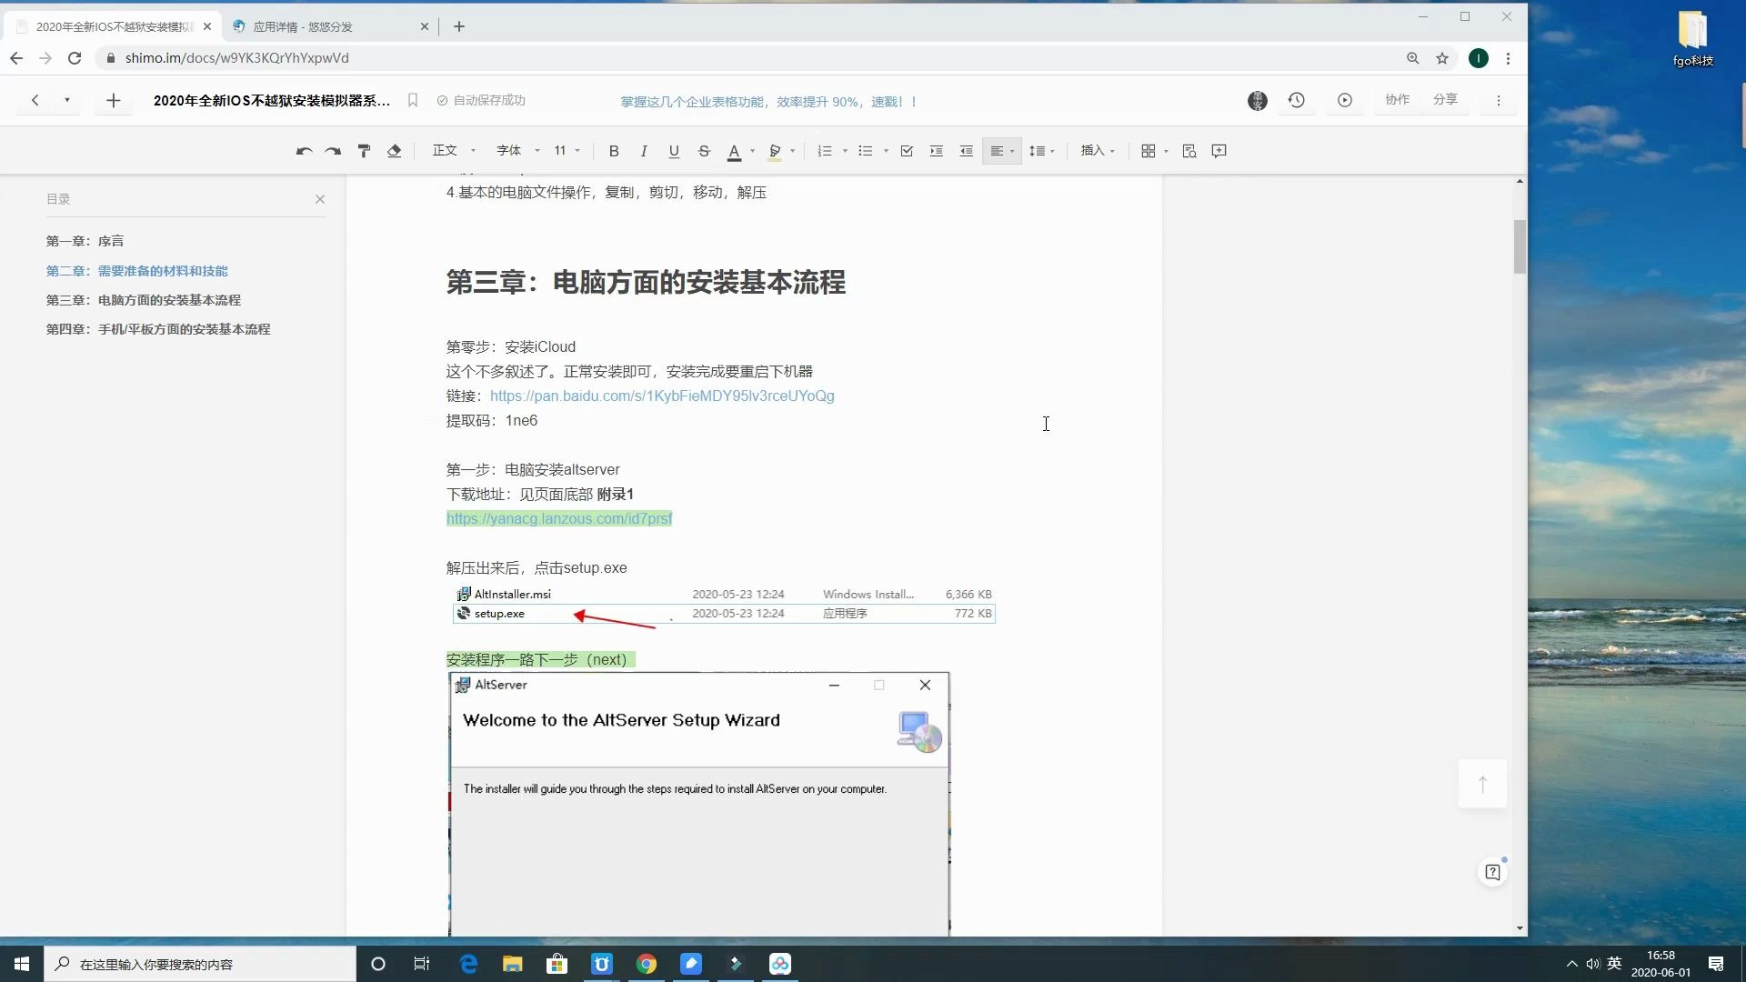Viewport: 1746px width, 982px height.
Task: Click the 协作 collaborate button
Action: tap(1398, 100)
